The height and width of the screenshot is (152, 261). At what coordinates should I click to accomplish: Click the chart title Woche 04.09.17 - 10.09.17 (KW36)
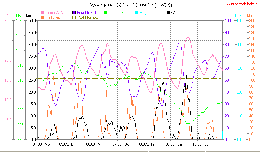[131, 5]
